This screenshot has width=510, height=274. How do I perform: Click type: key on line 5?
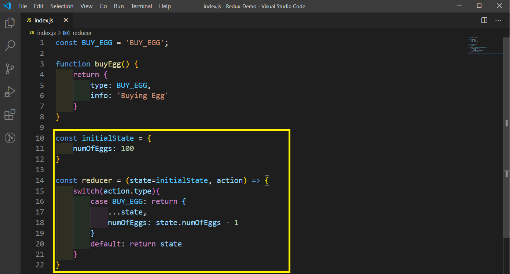(x=101, y=85)
